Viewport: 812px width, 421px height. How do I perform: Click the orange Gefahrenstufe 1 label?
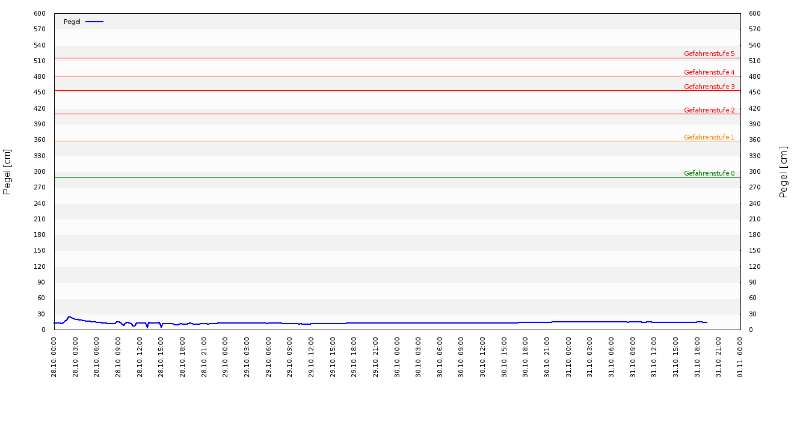tap(709, 137)
